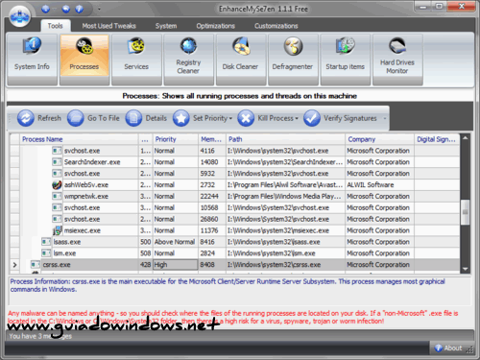This screenshot has height=360, width=480.
Task: Click the lsass.exe path cell
Action: pos(286,242)
